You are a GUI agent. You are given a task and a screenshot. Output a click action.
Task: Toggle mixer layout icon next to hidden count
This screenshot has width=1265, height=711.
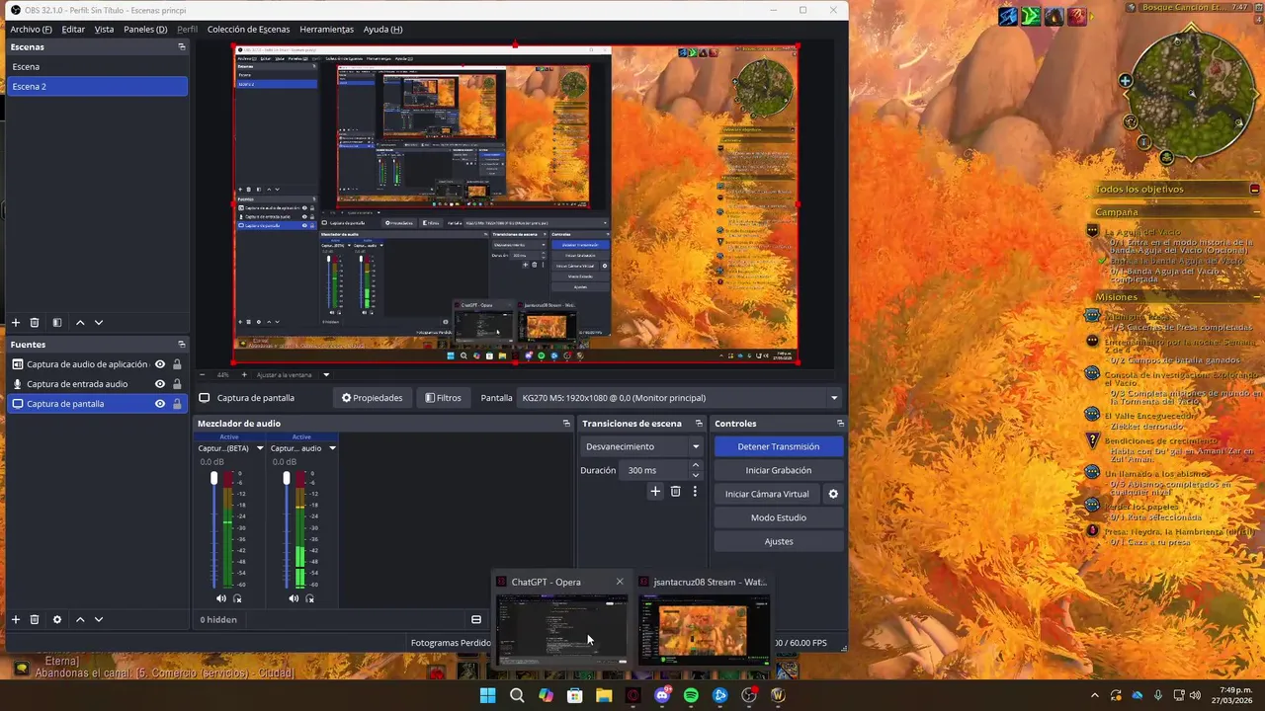(x=476, y=619)
